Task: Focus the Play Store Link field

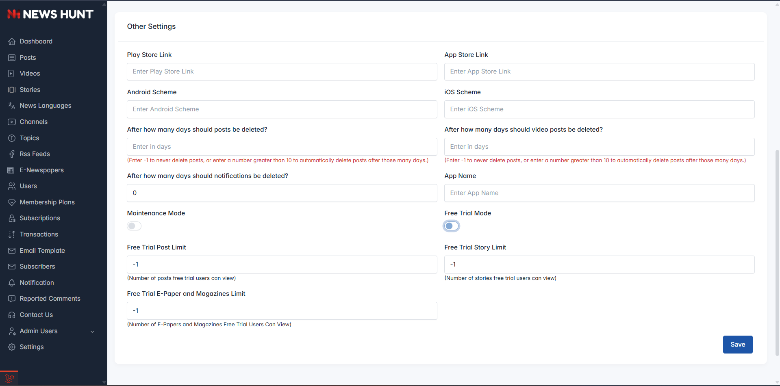Action: point(282,72)
